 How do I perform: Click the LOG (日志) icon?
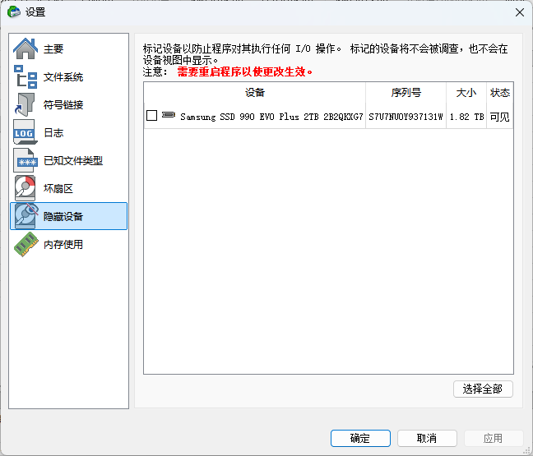click(x=25, y=133)
